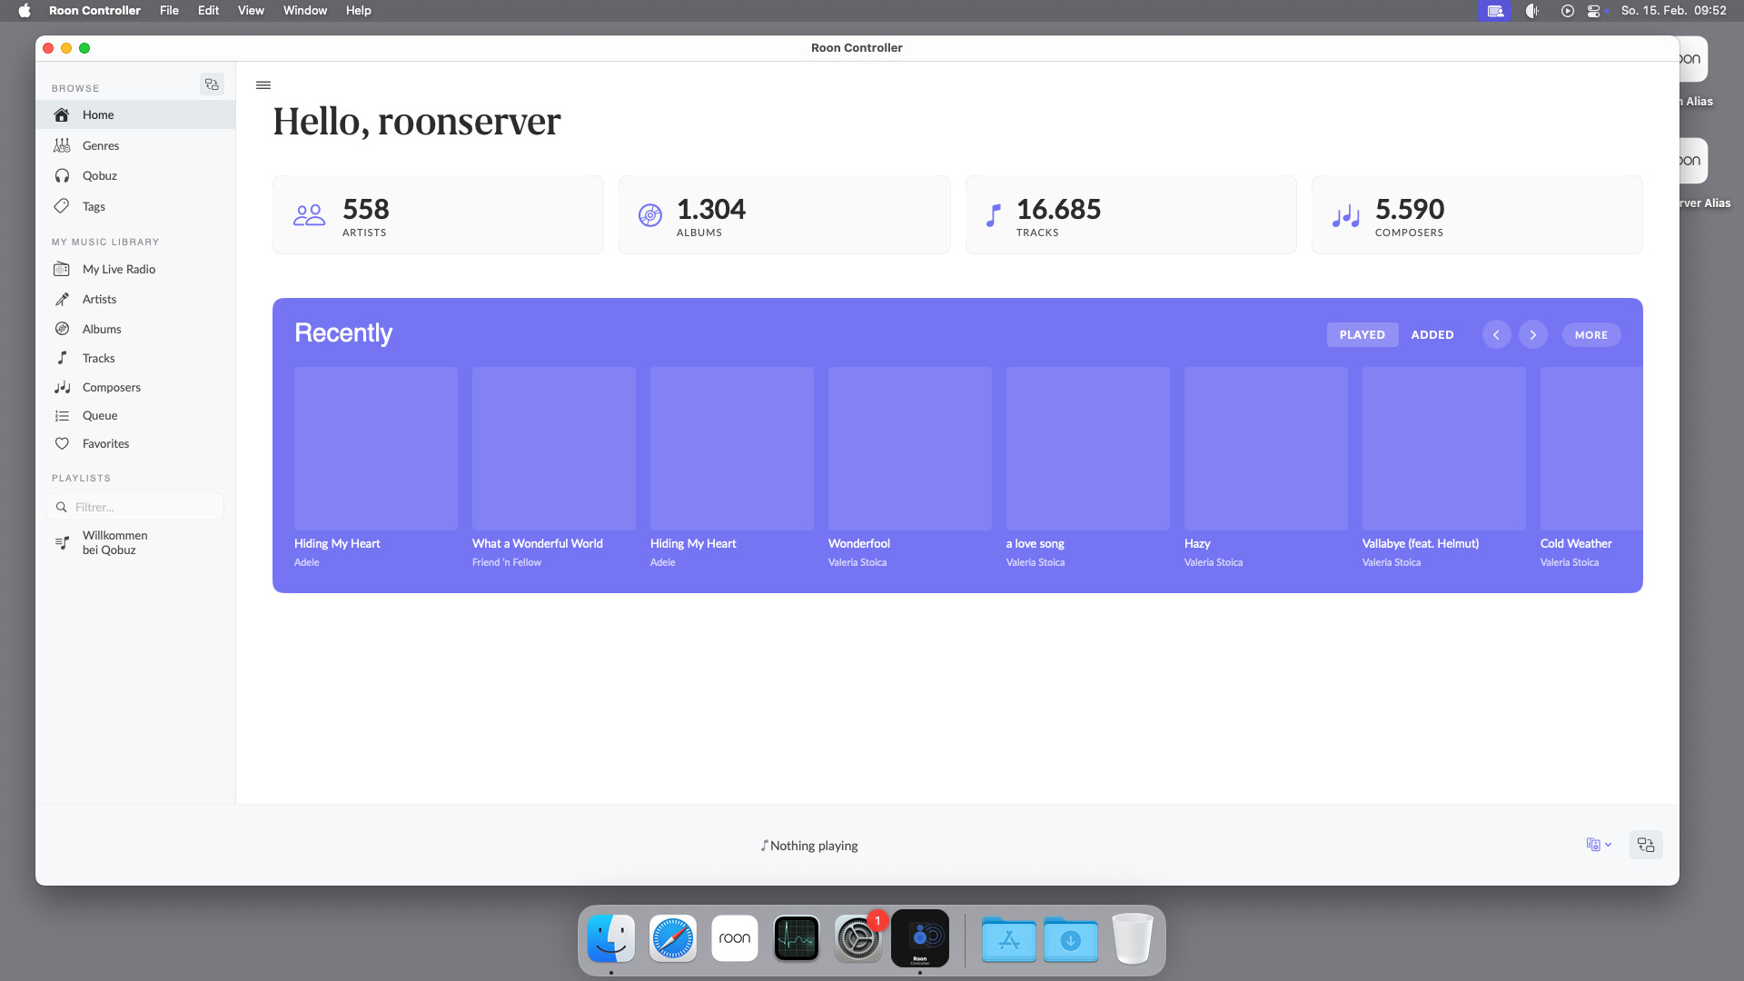
Task: Open the View menu
Action: (x=251, y=10)
